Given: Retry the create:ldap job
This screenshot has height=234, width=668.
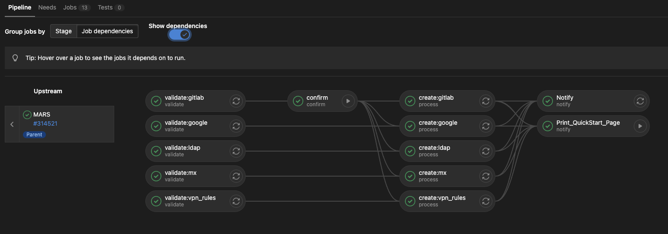Looking at the screenshot, I should pos(485,151).
